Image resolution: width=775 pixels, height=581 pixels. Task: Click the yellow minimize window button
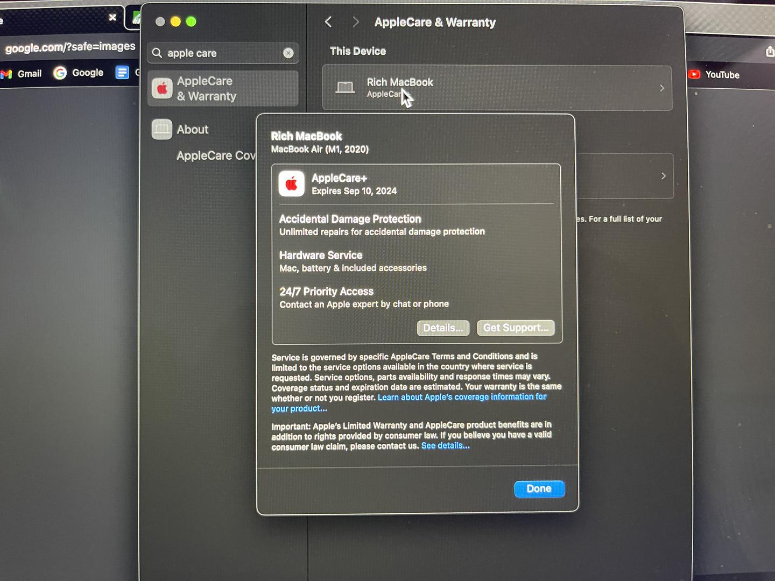(x=175, y=22)
